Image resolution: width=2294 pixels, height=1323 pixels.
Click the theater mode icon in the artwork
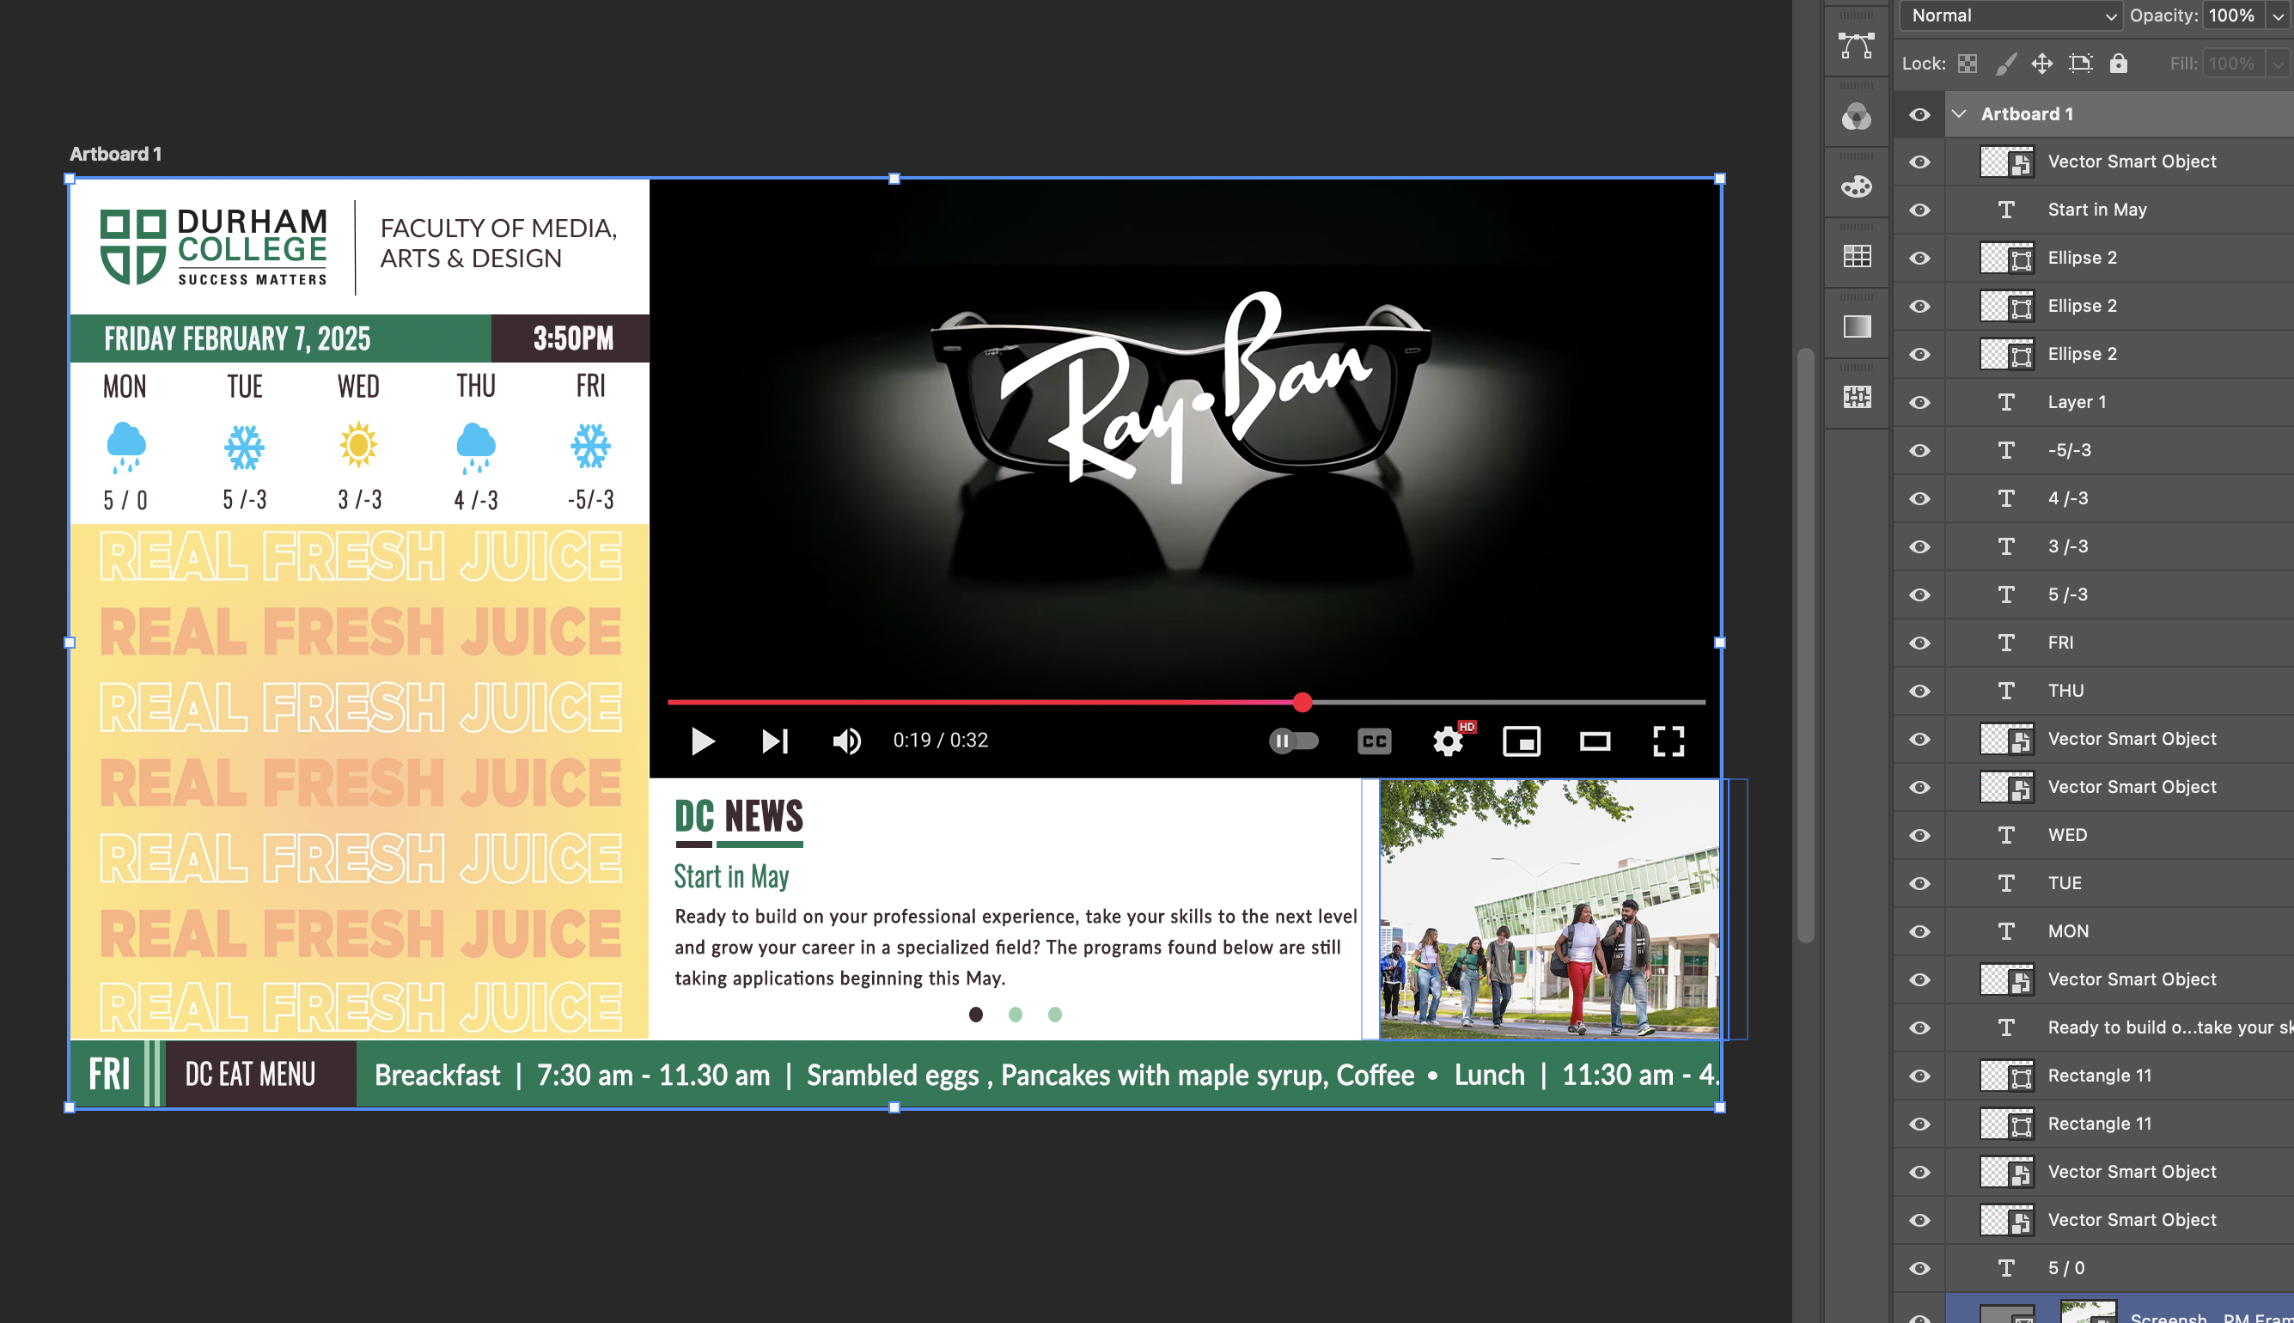[1595, 741]
